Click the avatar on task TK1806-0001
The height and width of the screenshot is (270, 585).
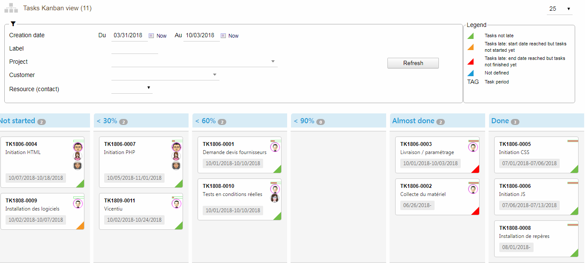275,147
